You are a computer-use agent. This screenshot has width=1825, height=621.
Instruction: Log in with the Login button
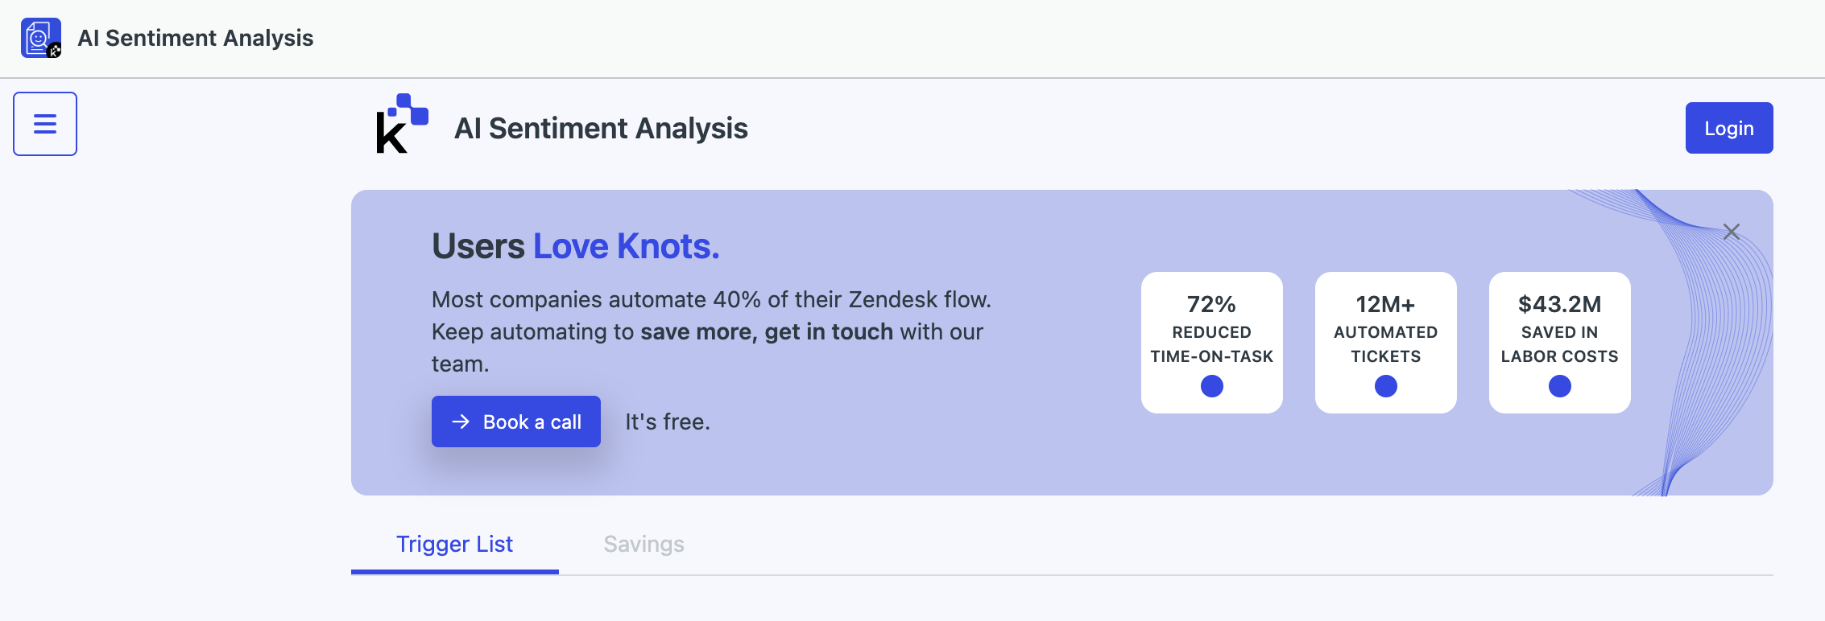point(1729,128)
